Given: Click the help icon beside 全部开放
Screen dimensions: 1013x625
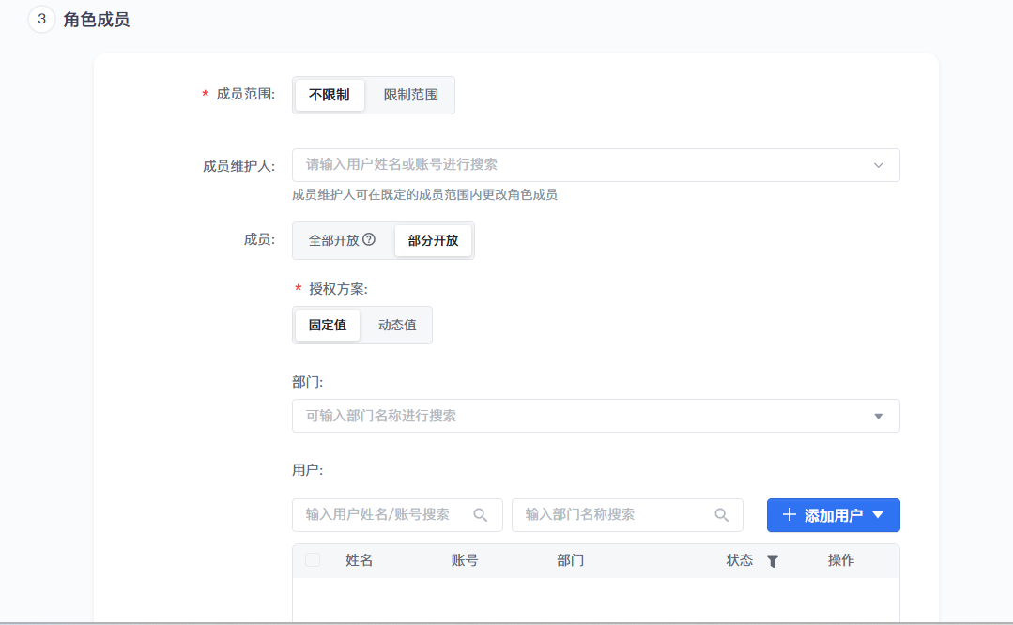Looking at the screenshot, I should click(369, 239).
